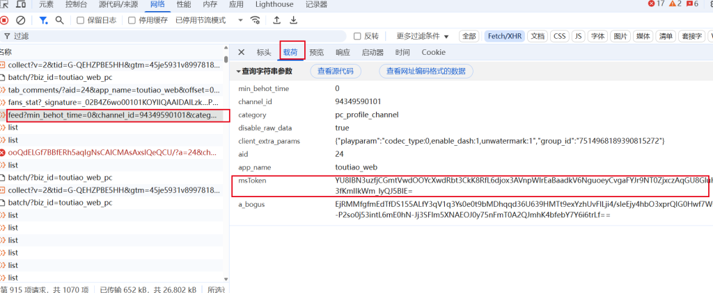Collapse the 查询字符串参数 section
This screenshot has height=293, width=713.
(237, 71)
